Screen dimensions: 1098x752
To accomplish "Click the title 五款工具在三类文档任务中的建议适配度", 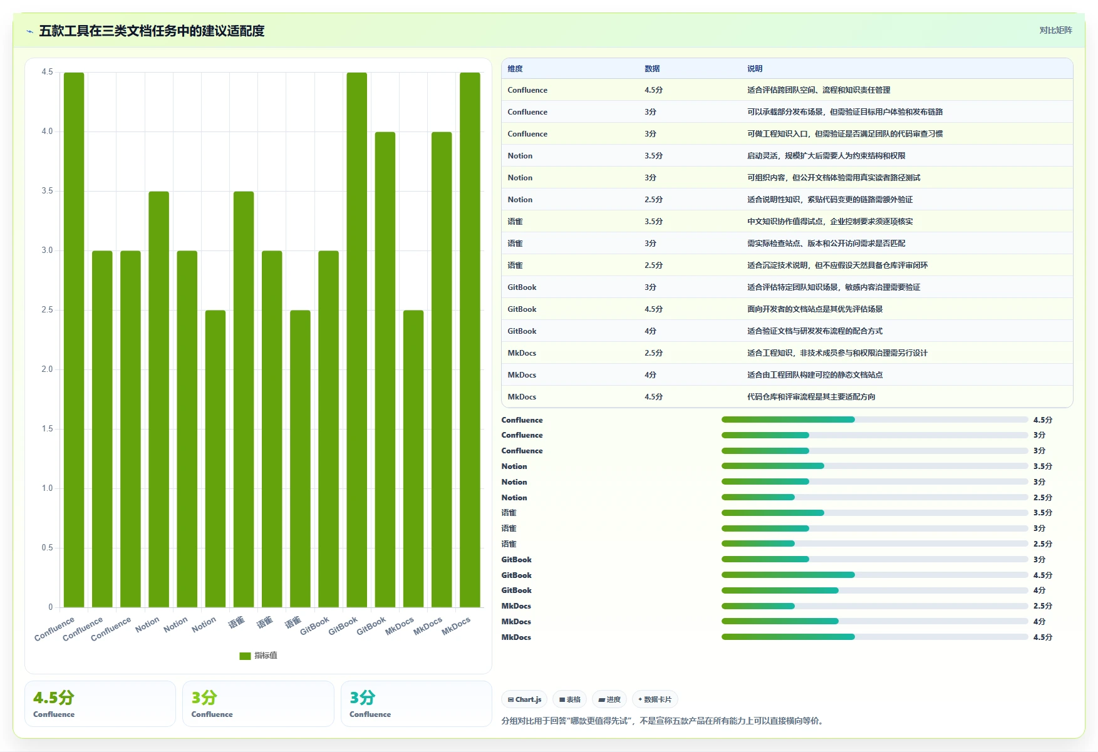I will [x=152, y=31].
